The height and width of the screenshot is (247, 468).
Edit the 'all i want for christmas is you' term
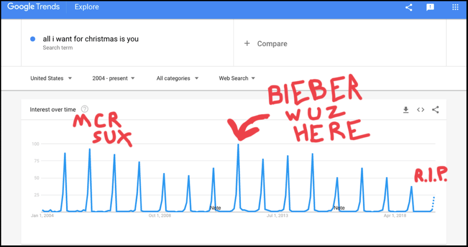point(91,39)
